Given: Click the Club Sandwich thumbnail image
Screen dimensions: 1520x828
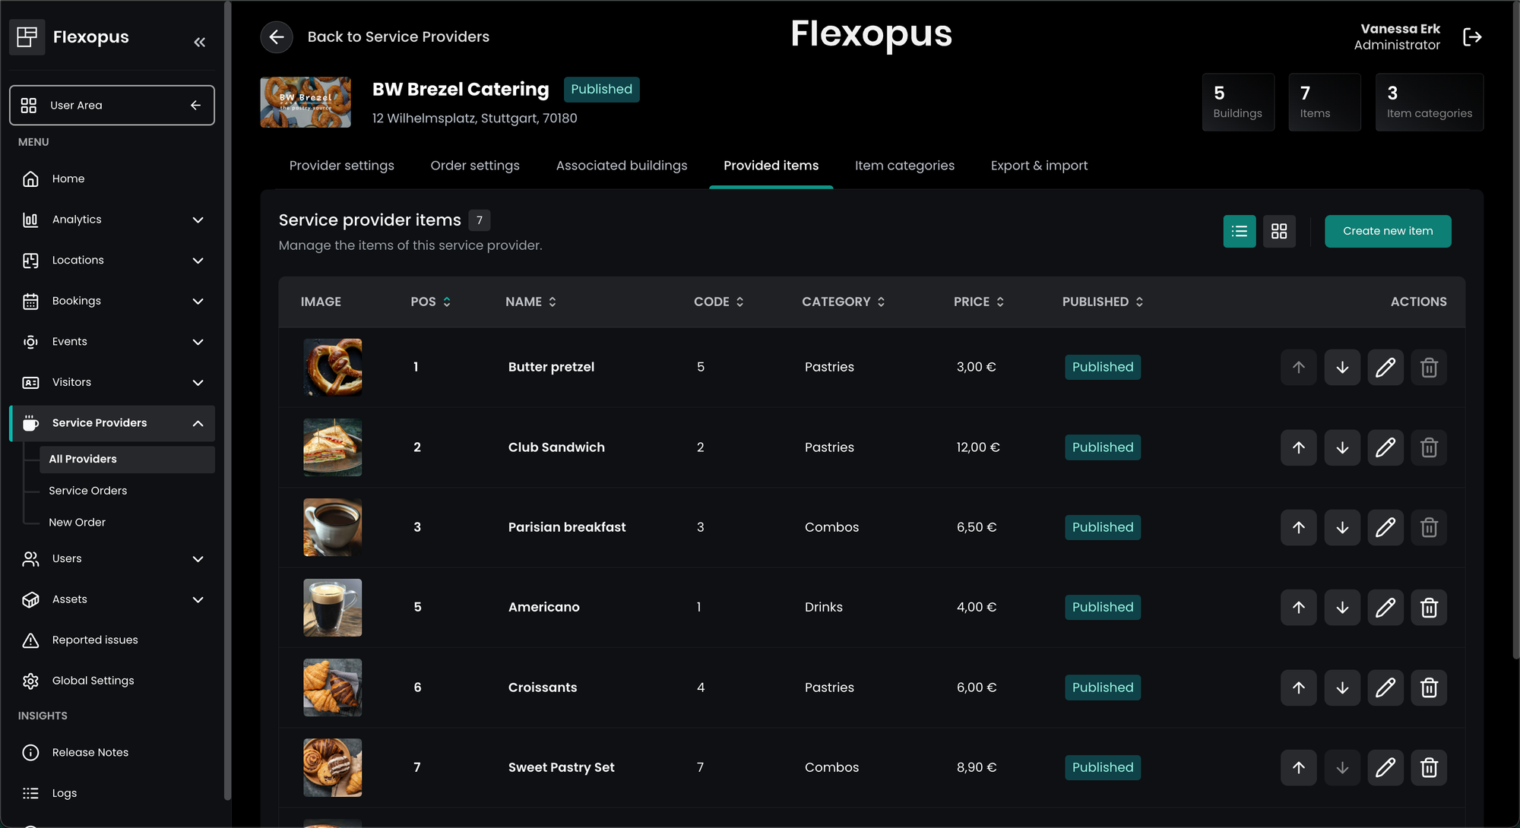Looking at the screenshot, I should (333, 447).
